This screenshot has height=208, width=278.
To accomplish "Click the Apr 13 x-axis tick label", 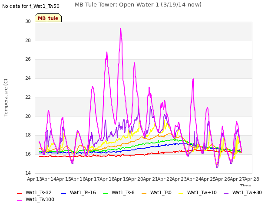I will coord(34,179).
